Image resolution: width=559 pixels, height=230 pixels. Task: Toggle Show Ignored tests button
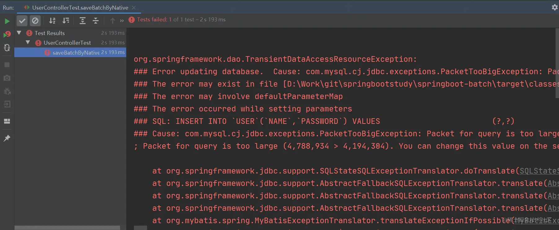point(35,21)
